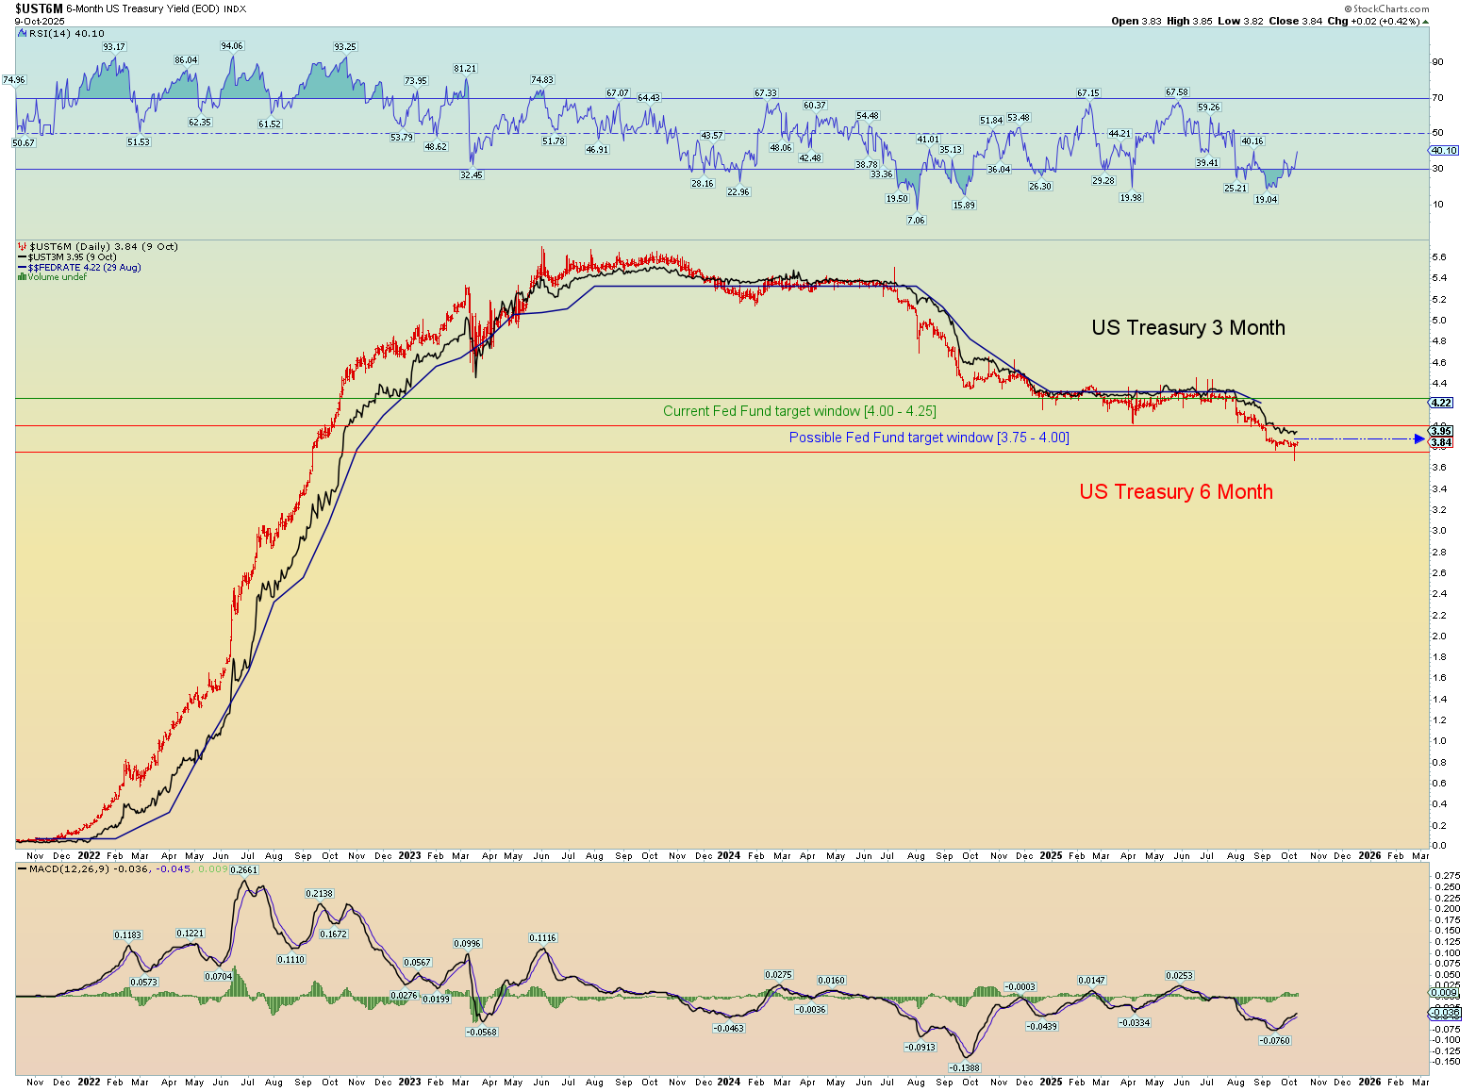Click the $$FEDRATE 4.22 legend entry
The image size is (1476, 1091).
(84, 268)
